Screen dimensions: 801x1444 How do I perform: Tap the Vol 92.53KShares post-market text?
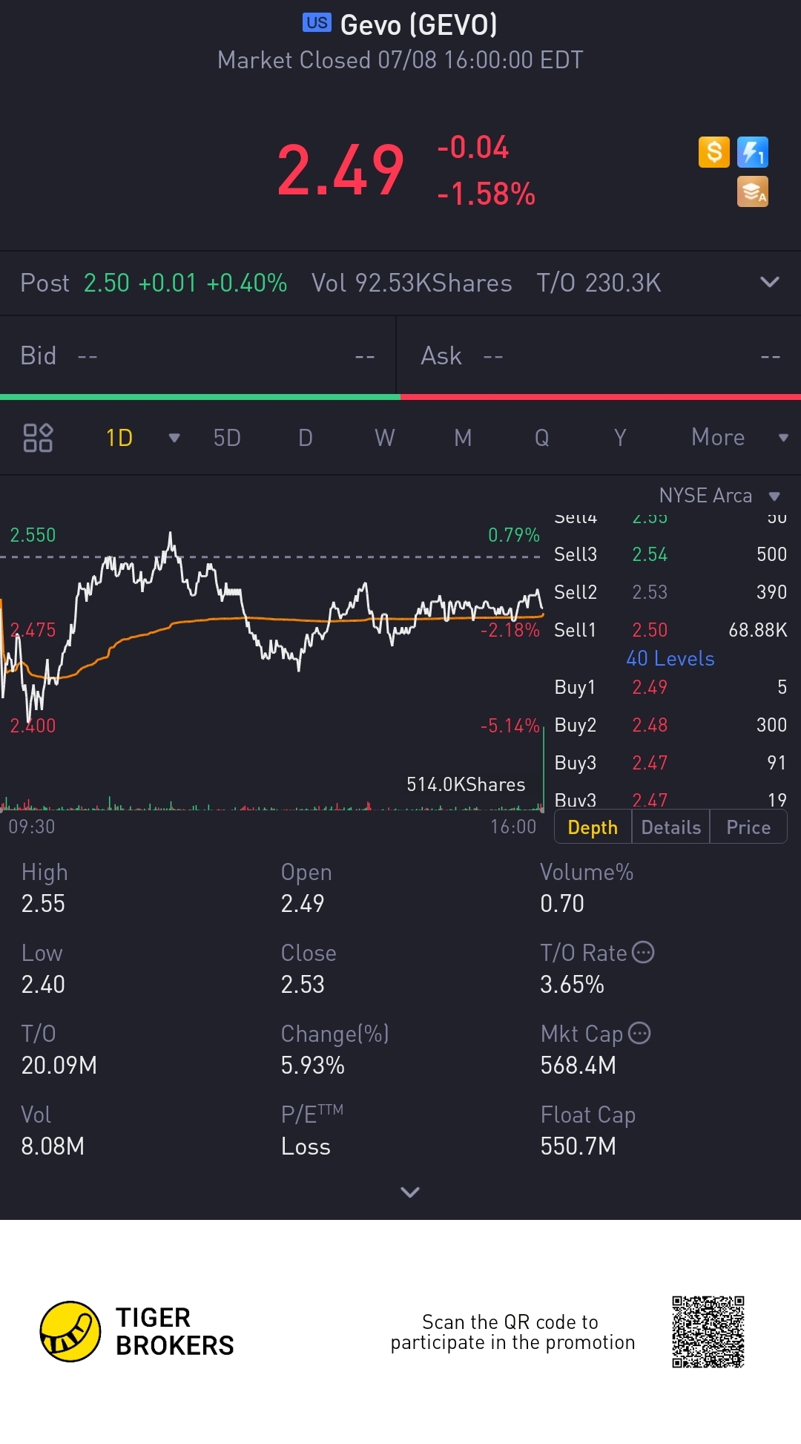point(412,283)
